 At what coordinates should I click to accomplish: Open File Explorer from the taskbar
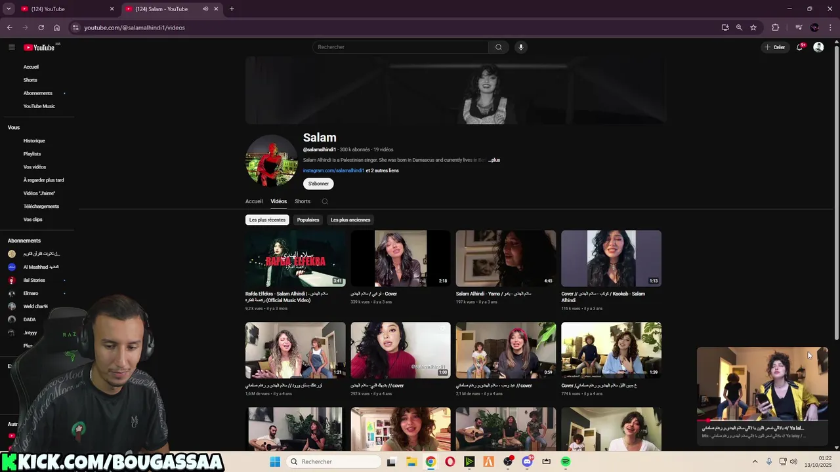pyautogui.click(x=411, y=462)
